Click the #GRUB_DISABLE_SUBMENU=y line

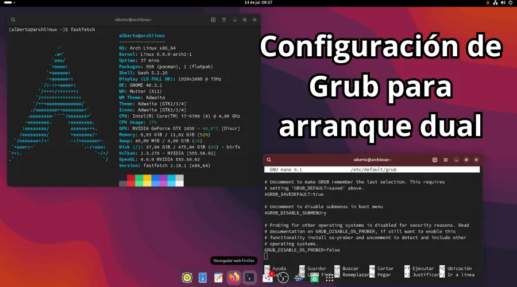click(295, 213)
